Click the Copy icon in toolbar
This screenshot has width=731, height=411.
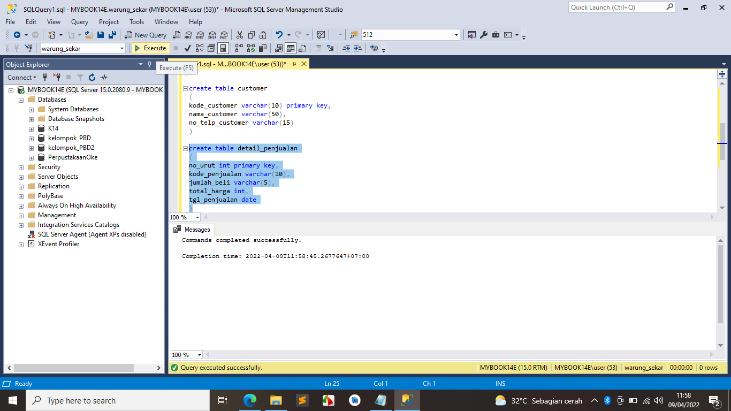click(x=251, y=35)
